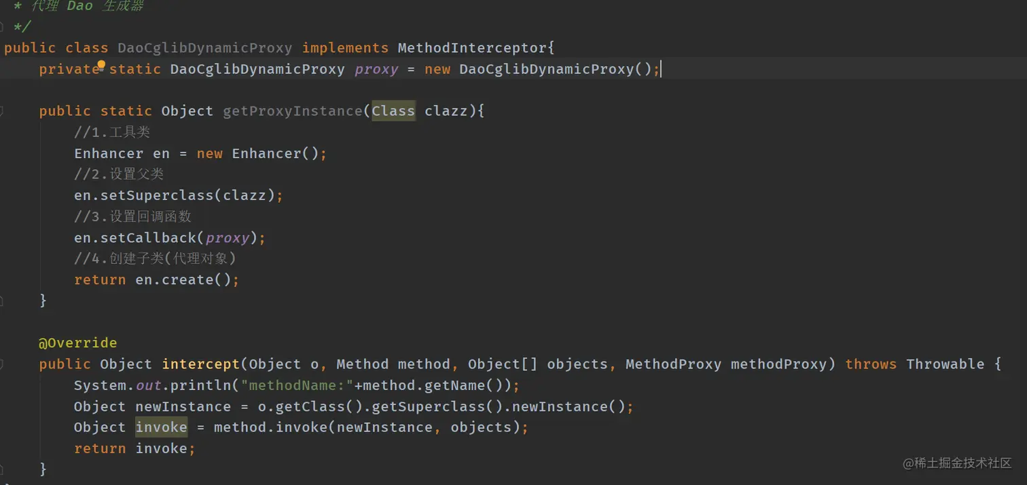The width and height of the screenshot is (1027, 485).
Task: Click variable 'en' in the Enhancer declaration
Action: (161, 153)
